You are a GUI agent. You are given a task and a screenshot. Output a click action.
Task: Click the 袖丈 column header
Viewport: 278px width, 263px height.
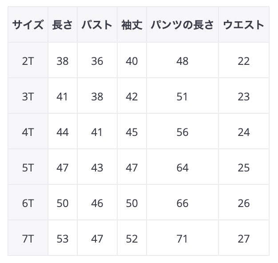[x=132, y=25]
